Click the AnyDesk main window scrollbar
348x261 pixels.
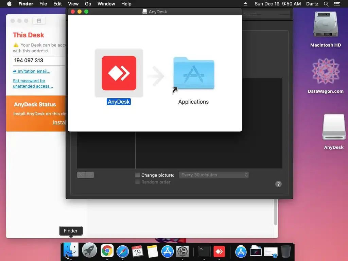276,212
